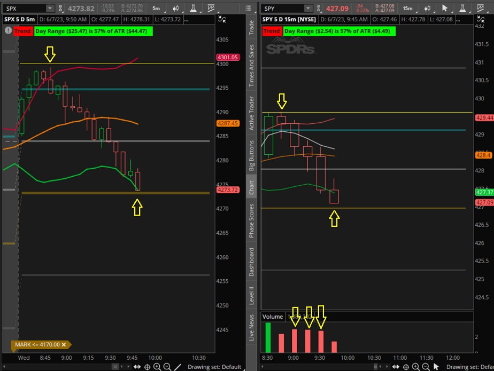Open SPX chart patterns icon
The image size is (494, 371).
(211, 9)
